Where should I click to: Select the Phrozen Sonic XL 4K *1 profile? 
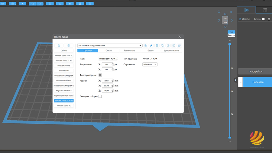(x=64, y=101)
